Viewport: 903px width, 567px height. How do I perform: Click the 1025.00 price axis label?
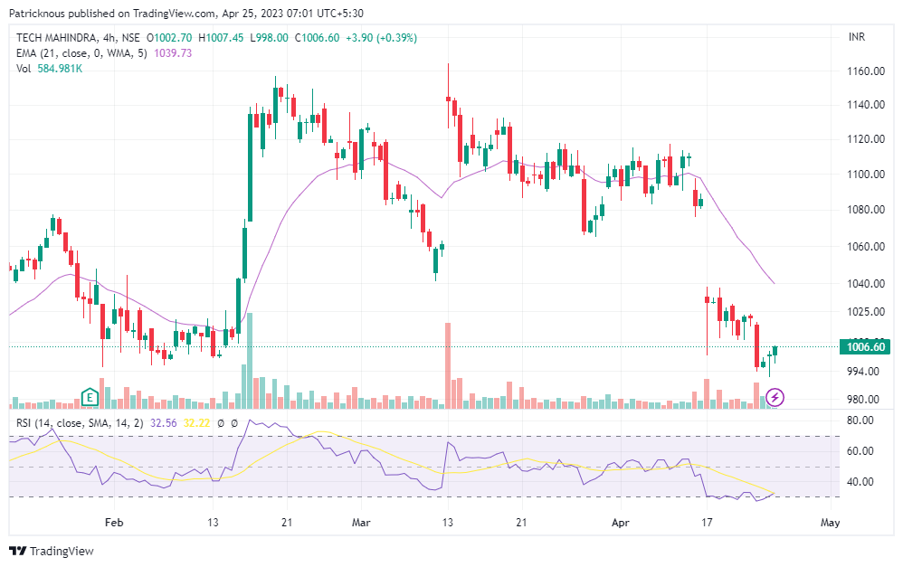[x=866, y=311]
